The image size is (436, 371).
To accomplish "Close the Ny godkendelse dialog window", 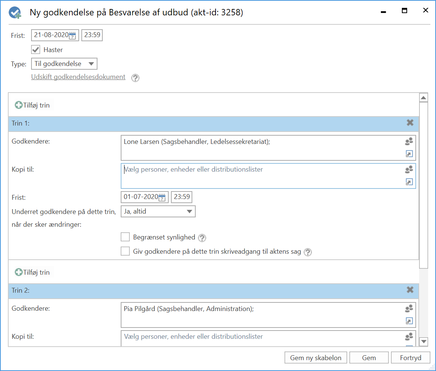I will [x=426, y=10].
